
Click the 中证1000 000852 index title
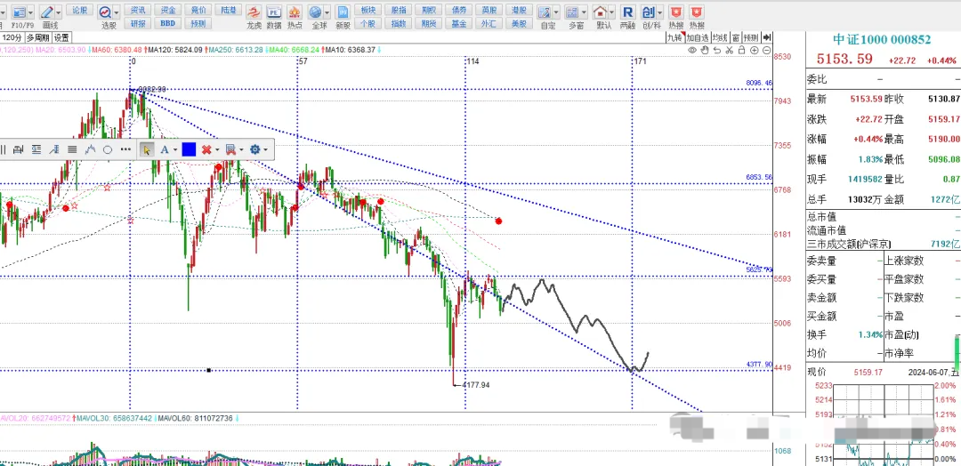pyautogui.click(x=882, y=40)
